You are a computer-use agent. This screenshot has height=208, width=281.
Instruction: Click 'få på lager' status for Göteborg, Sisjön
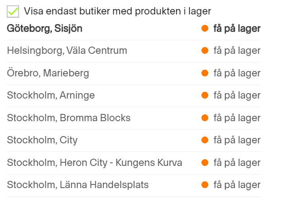point(237,28)
